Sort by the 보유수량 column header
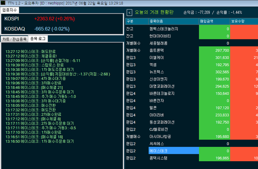 tap(244, 21)
